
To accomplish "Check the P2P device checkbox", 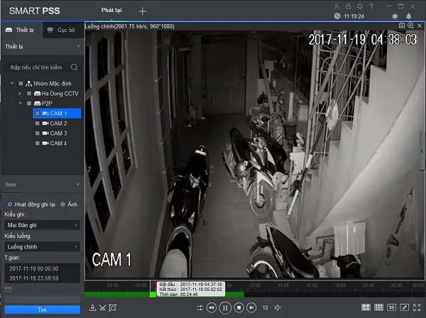I will [29, 103].
